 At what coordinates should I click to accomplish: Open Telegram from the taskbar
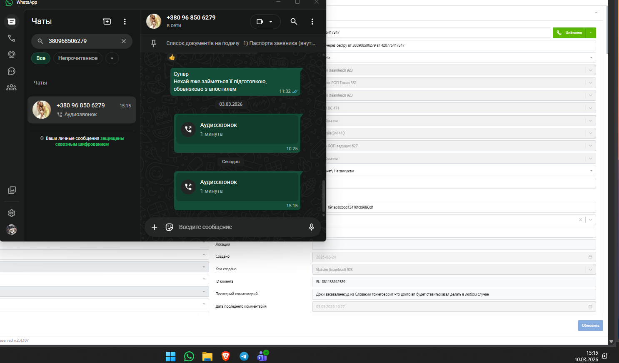tap(244, 356)
